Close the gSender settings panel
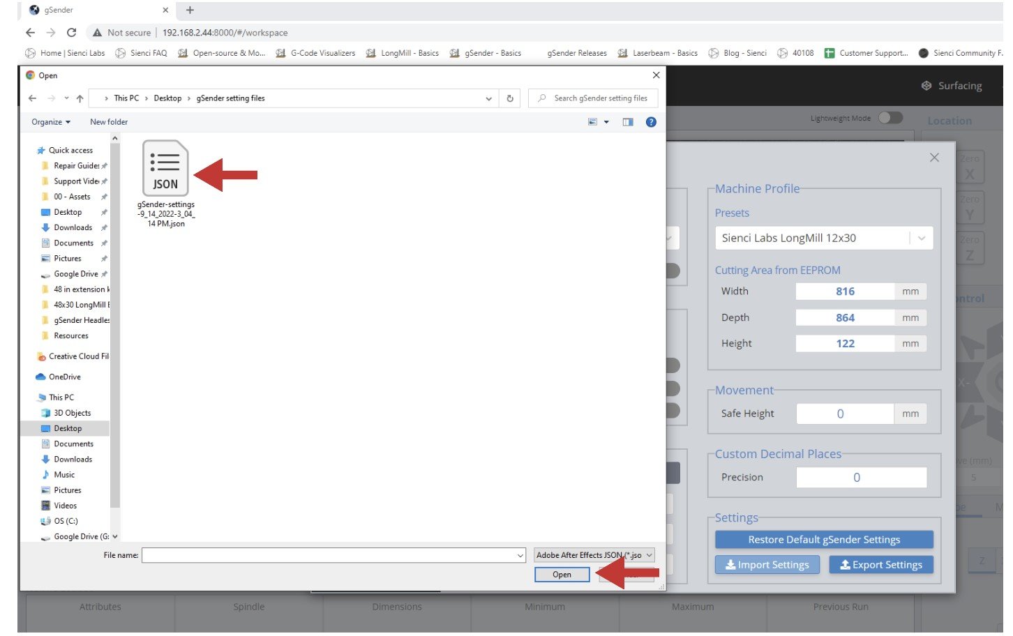This screenshot has width=1013, height=636. [x=934, y=158]
